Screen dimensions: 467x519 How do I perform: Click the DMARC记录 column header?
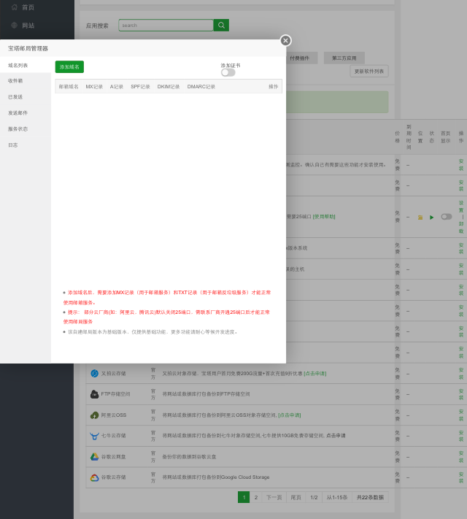pos(201,86)
